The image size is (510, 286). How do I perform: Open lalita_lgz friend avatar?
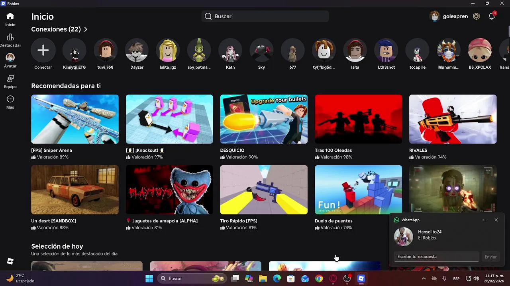pos(168,50)
